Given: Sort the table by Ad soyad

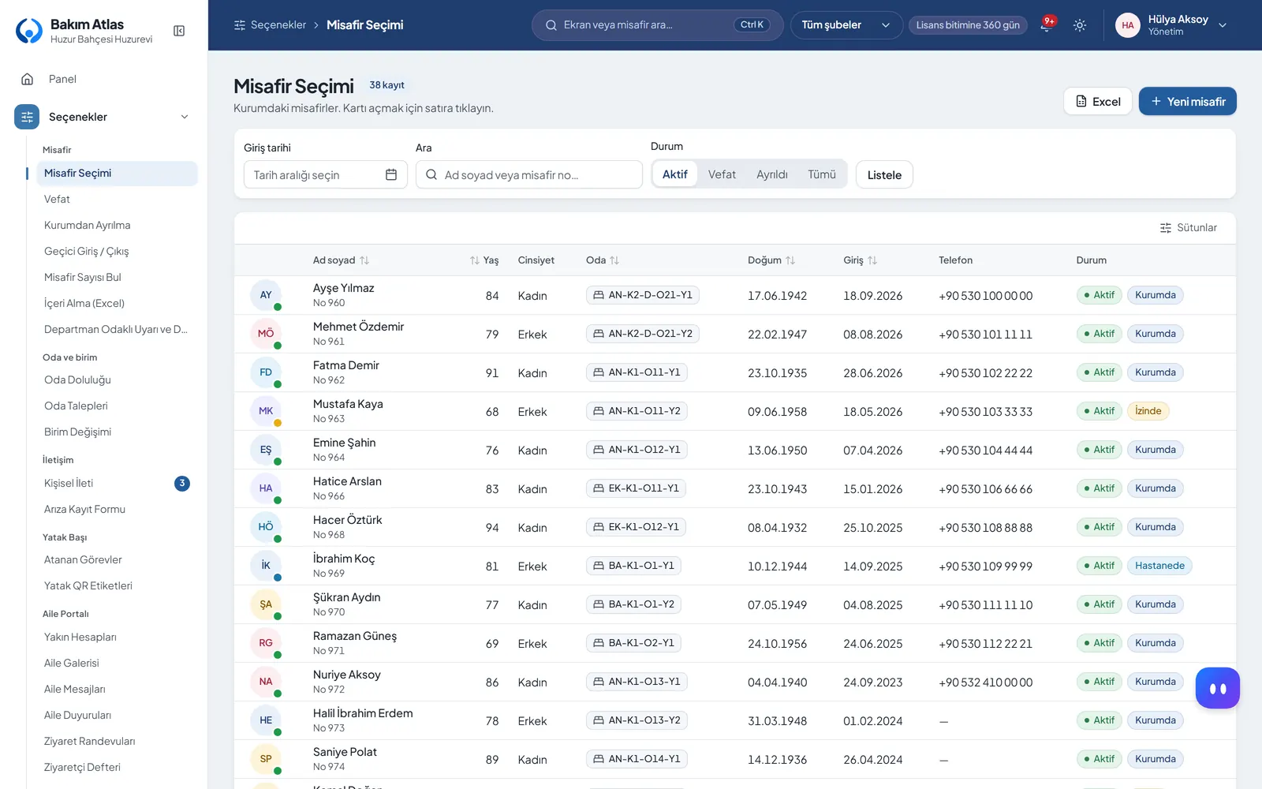Looking at the screenshot, I should 341,260.
